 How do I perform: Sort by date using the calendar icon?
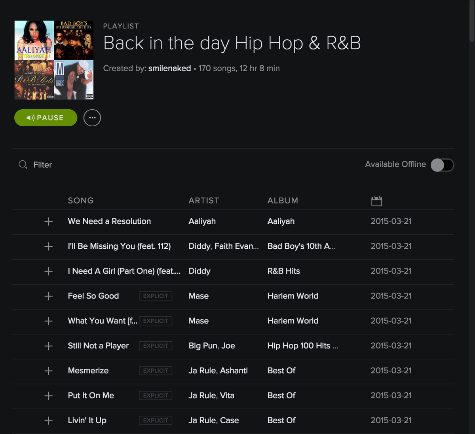tap(376, 201)
